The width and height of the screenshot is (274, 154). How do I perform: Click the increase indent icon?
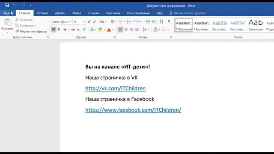pyautogui.click(x=154, y=22)
